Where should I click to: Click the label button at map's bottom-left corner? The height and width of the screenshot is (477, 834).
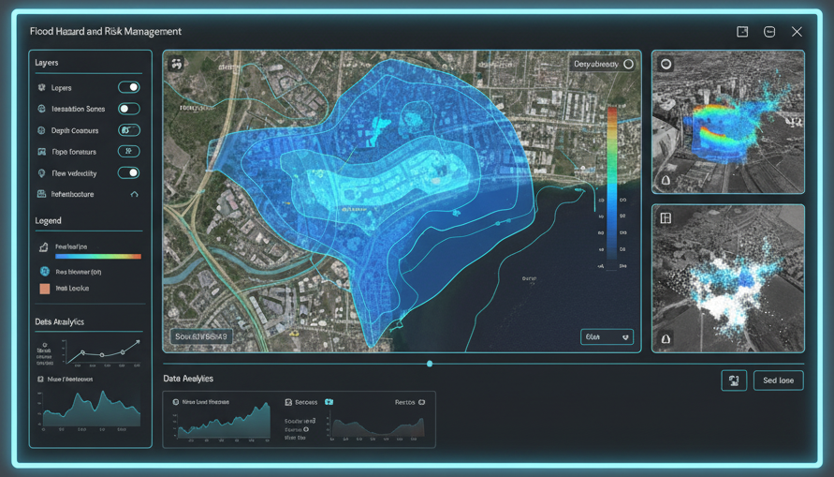click(x=200, y=336)
